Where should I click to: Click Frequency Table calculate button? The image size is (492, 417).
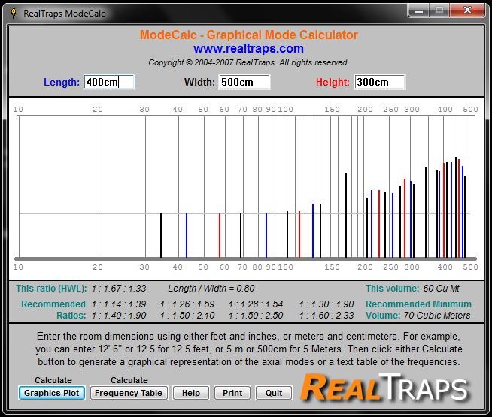[129, 393]
